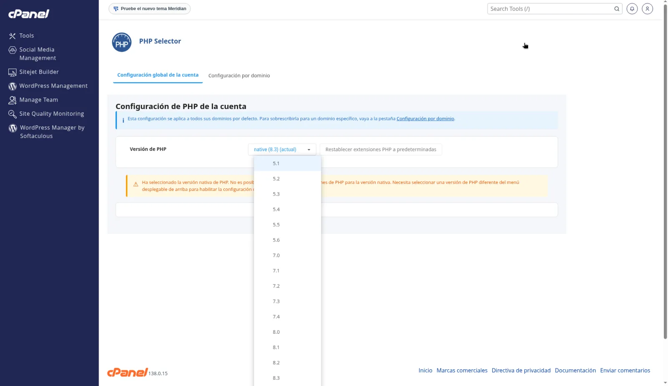Switch to Configuración por dominio tab
Viewport: 668px width, 386px height.
click(239, 76)
